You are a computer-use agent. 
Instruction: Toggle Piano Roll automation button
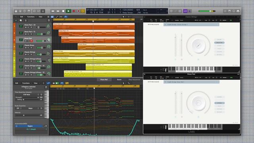[48, 83]
